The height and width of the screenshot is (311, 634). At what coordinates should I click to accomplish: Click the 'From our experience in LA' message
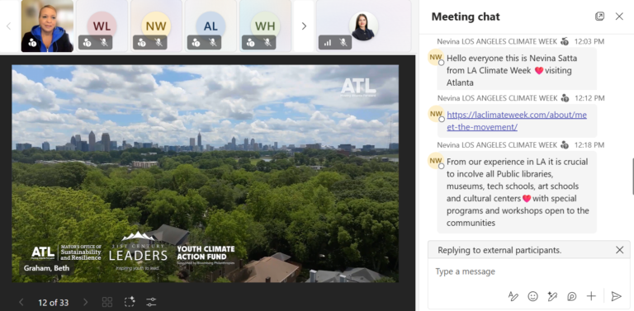coord(517,192)
